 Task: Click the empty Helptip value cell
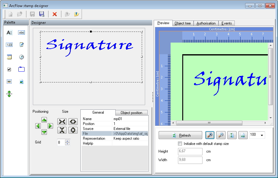pyautogui.click(x=130, y=143)
